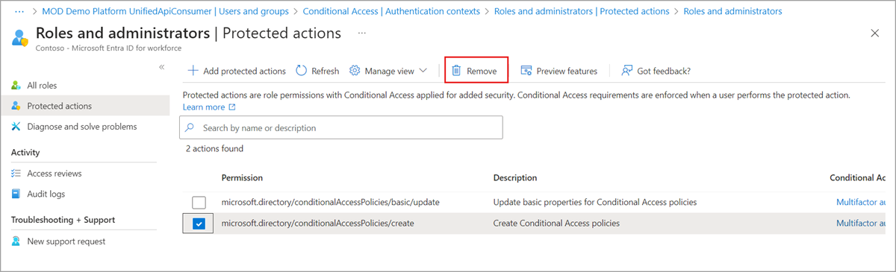Screen dimensions: 896x272
Task: Open Multifactor link for create permission
Action: [862, 224]
